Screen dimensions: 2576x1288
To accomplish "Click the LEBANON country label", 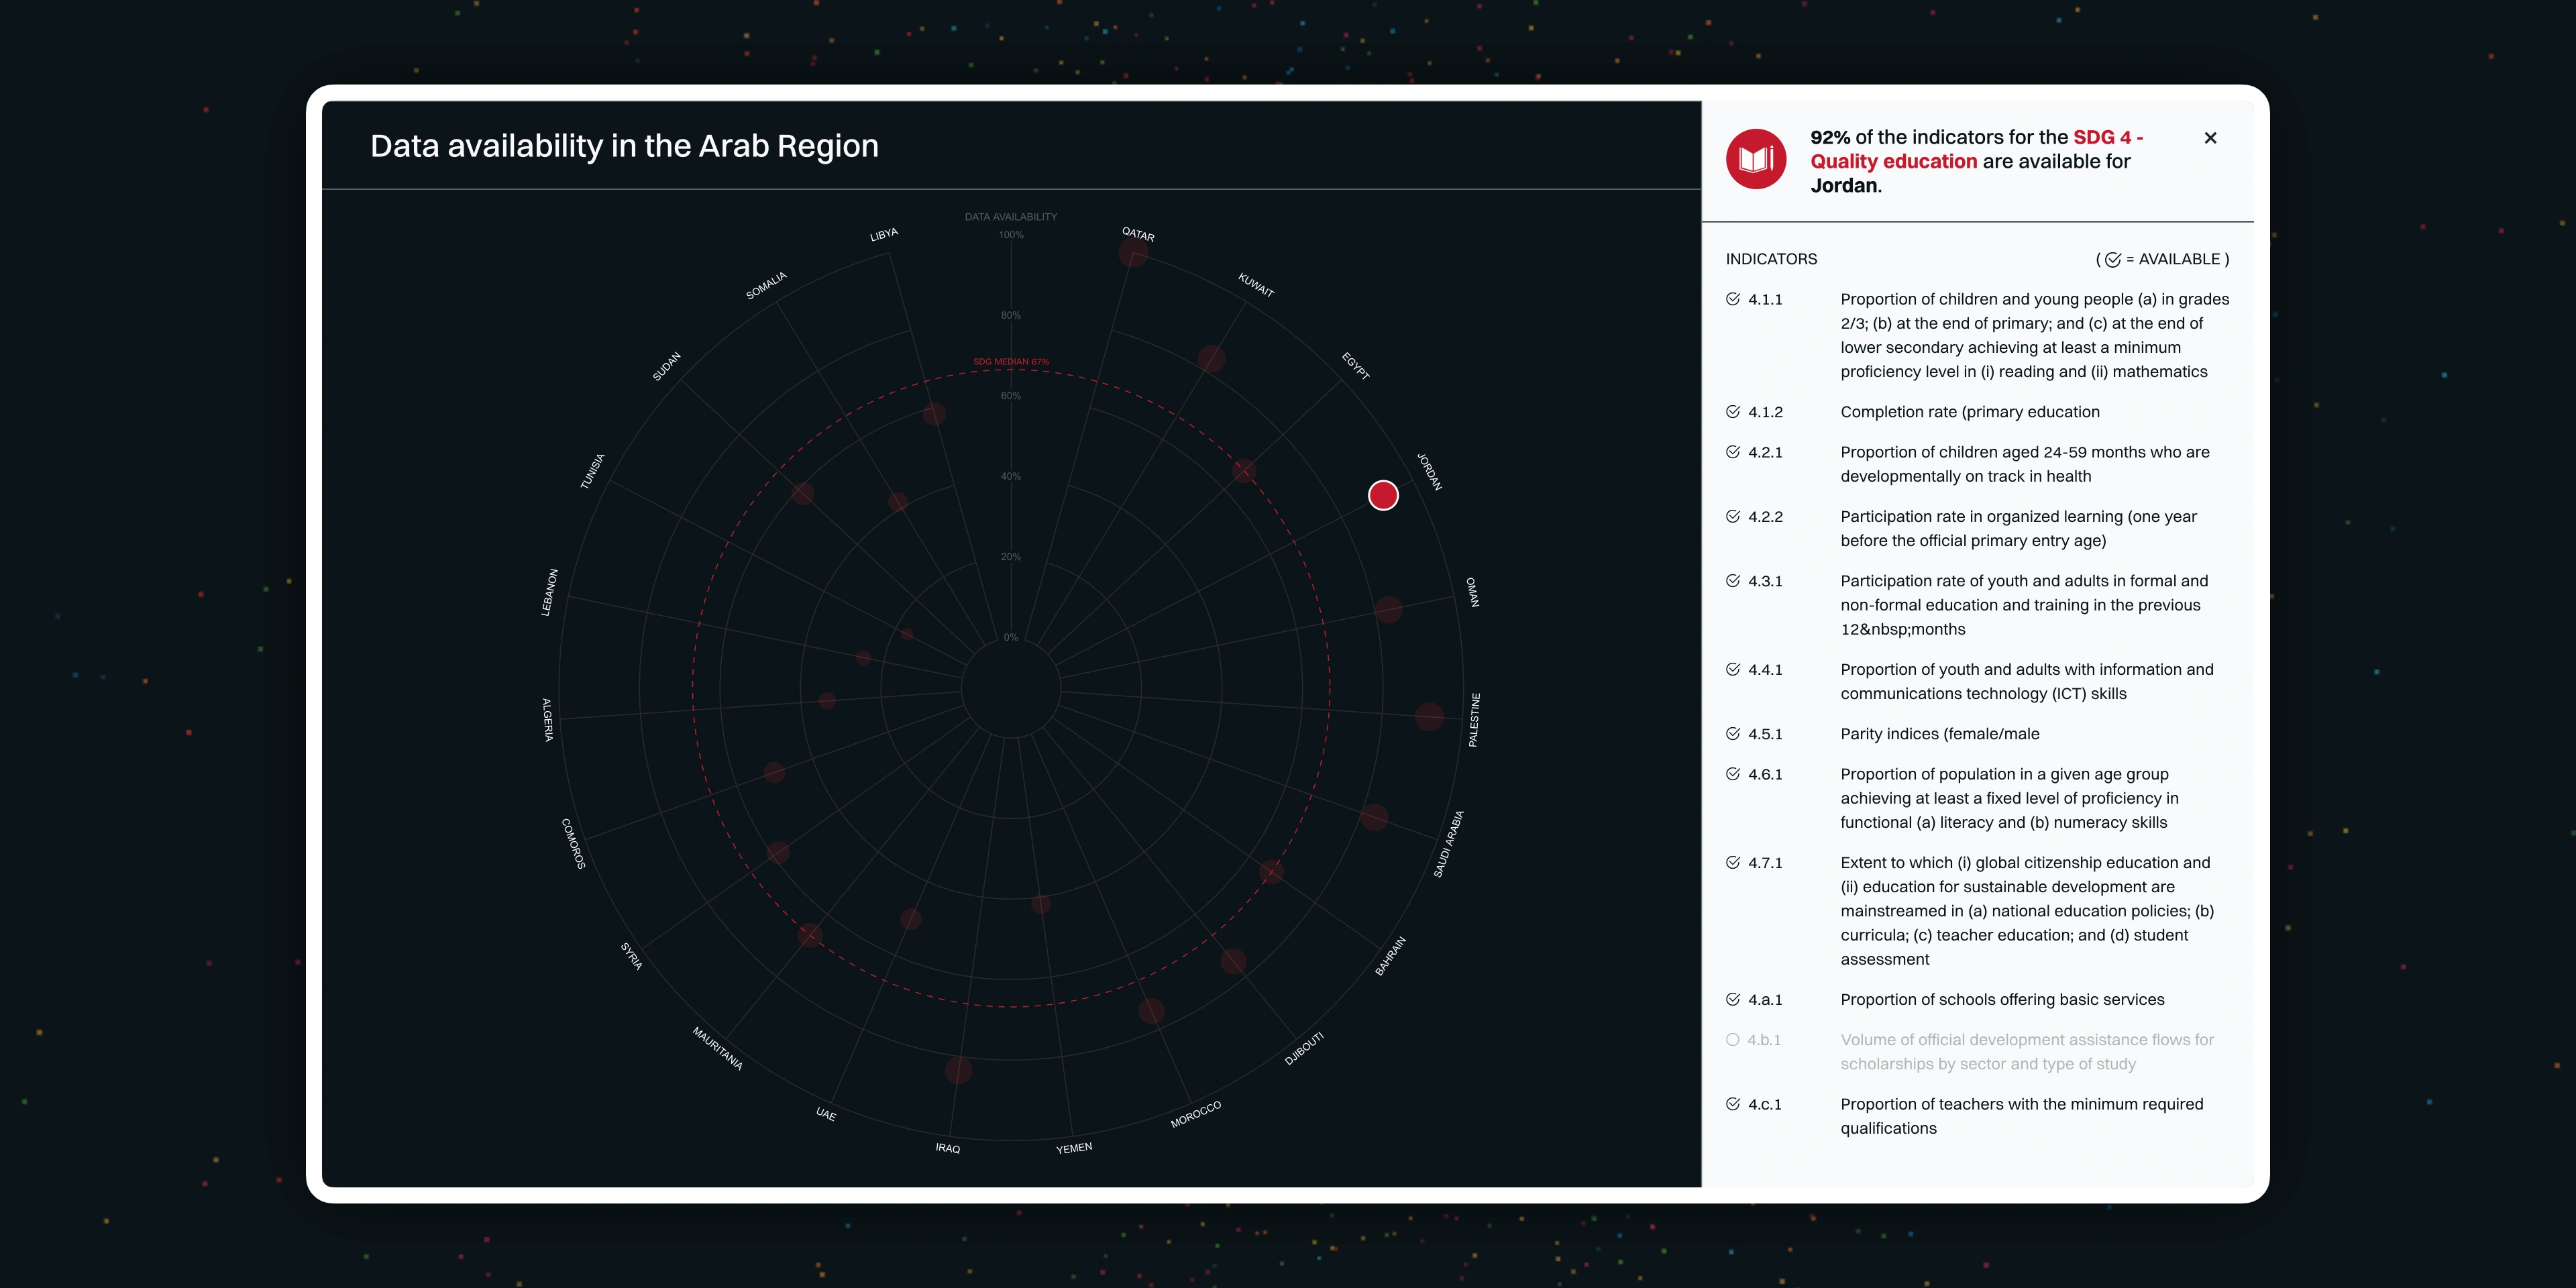I will pos(549,592).
